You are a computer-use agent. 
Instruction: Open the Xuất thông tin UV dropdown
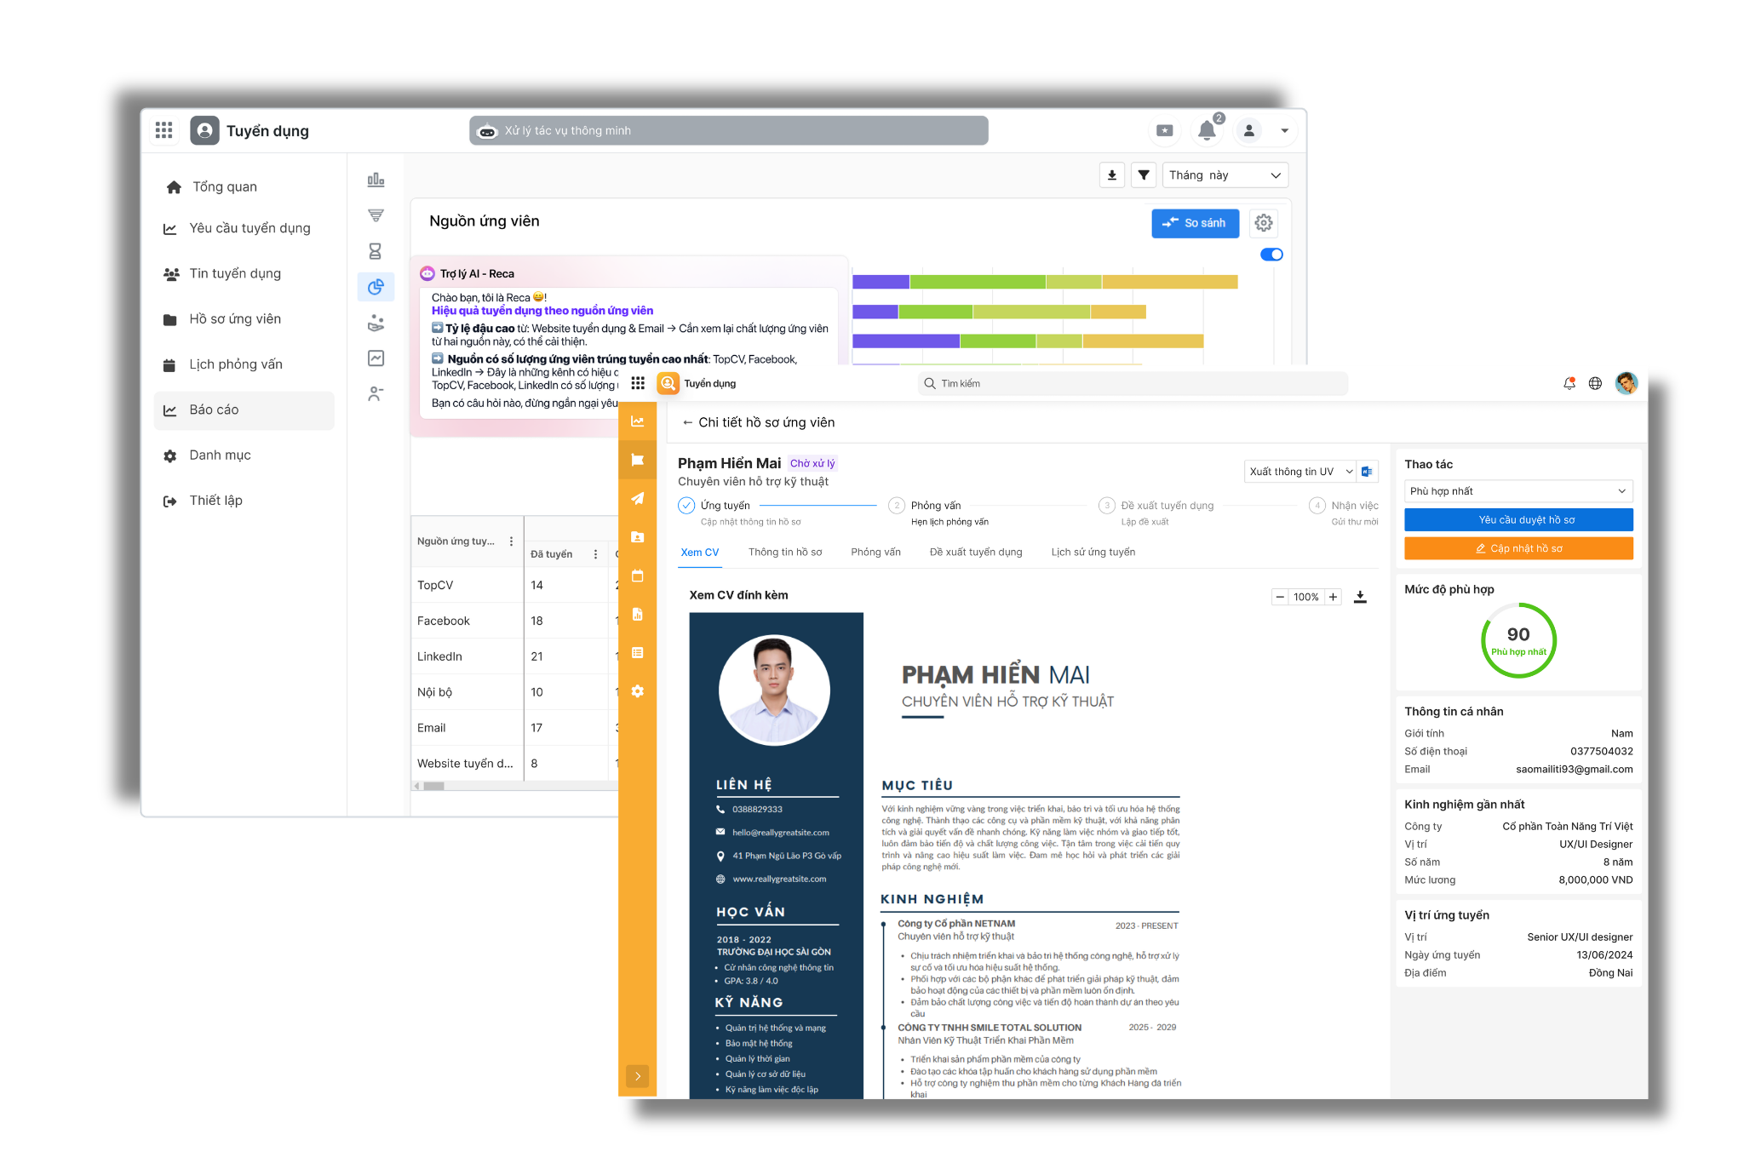[x=1299, y=472]
